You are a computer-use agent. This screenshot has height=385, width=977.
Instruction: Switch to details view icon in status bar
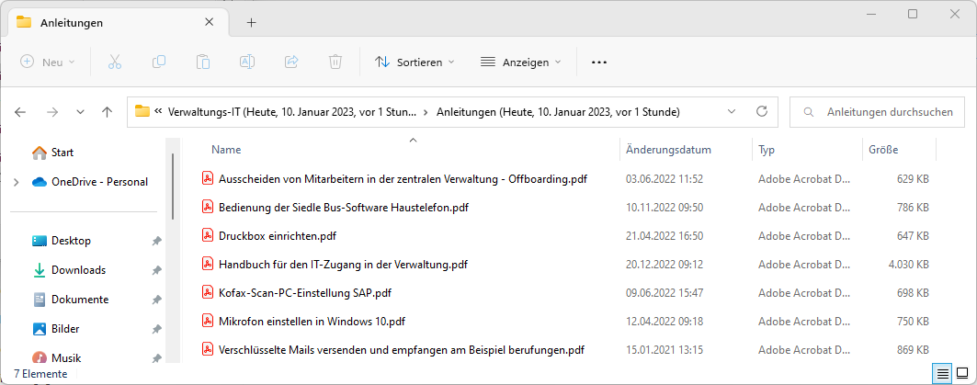(943, 374)
